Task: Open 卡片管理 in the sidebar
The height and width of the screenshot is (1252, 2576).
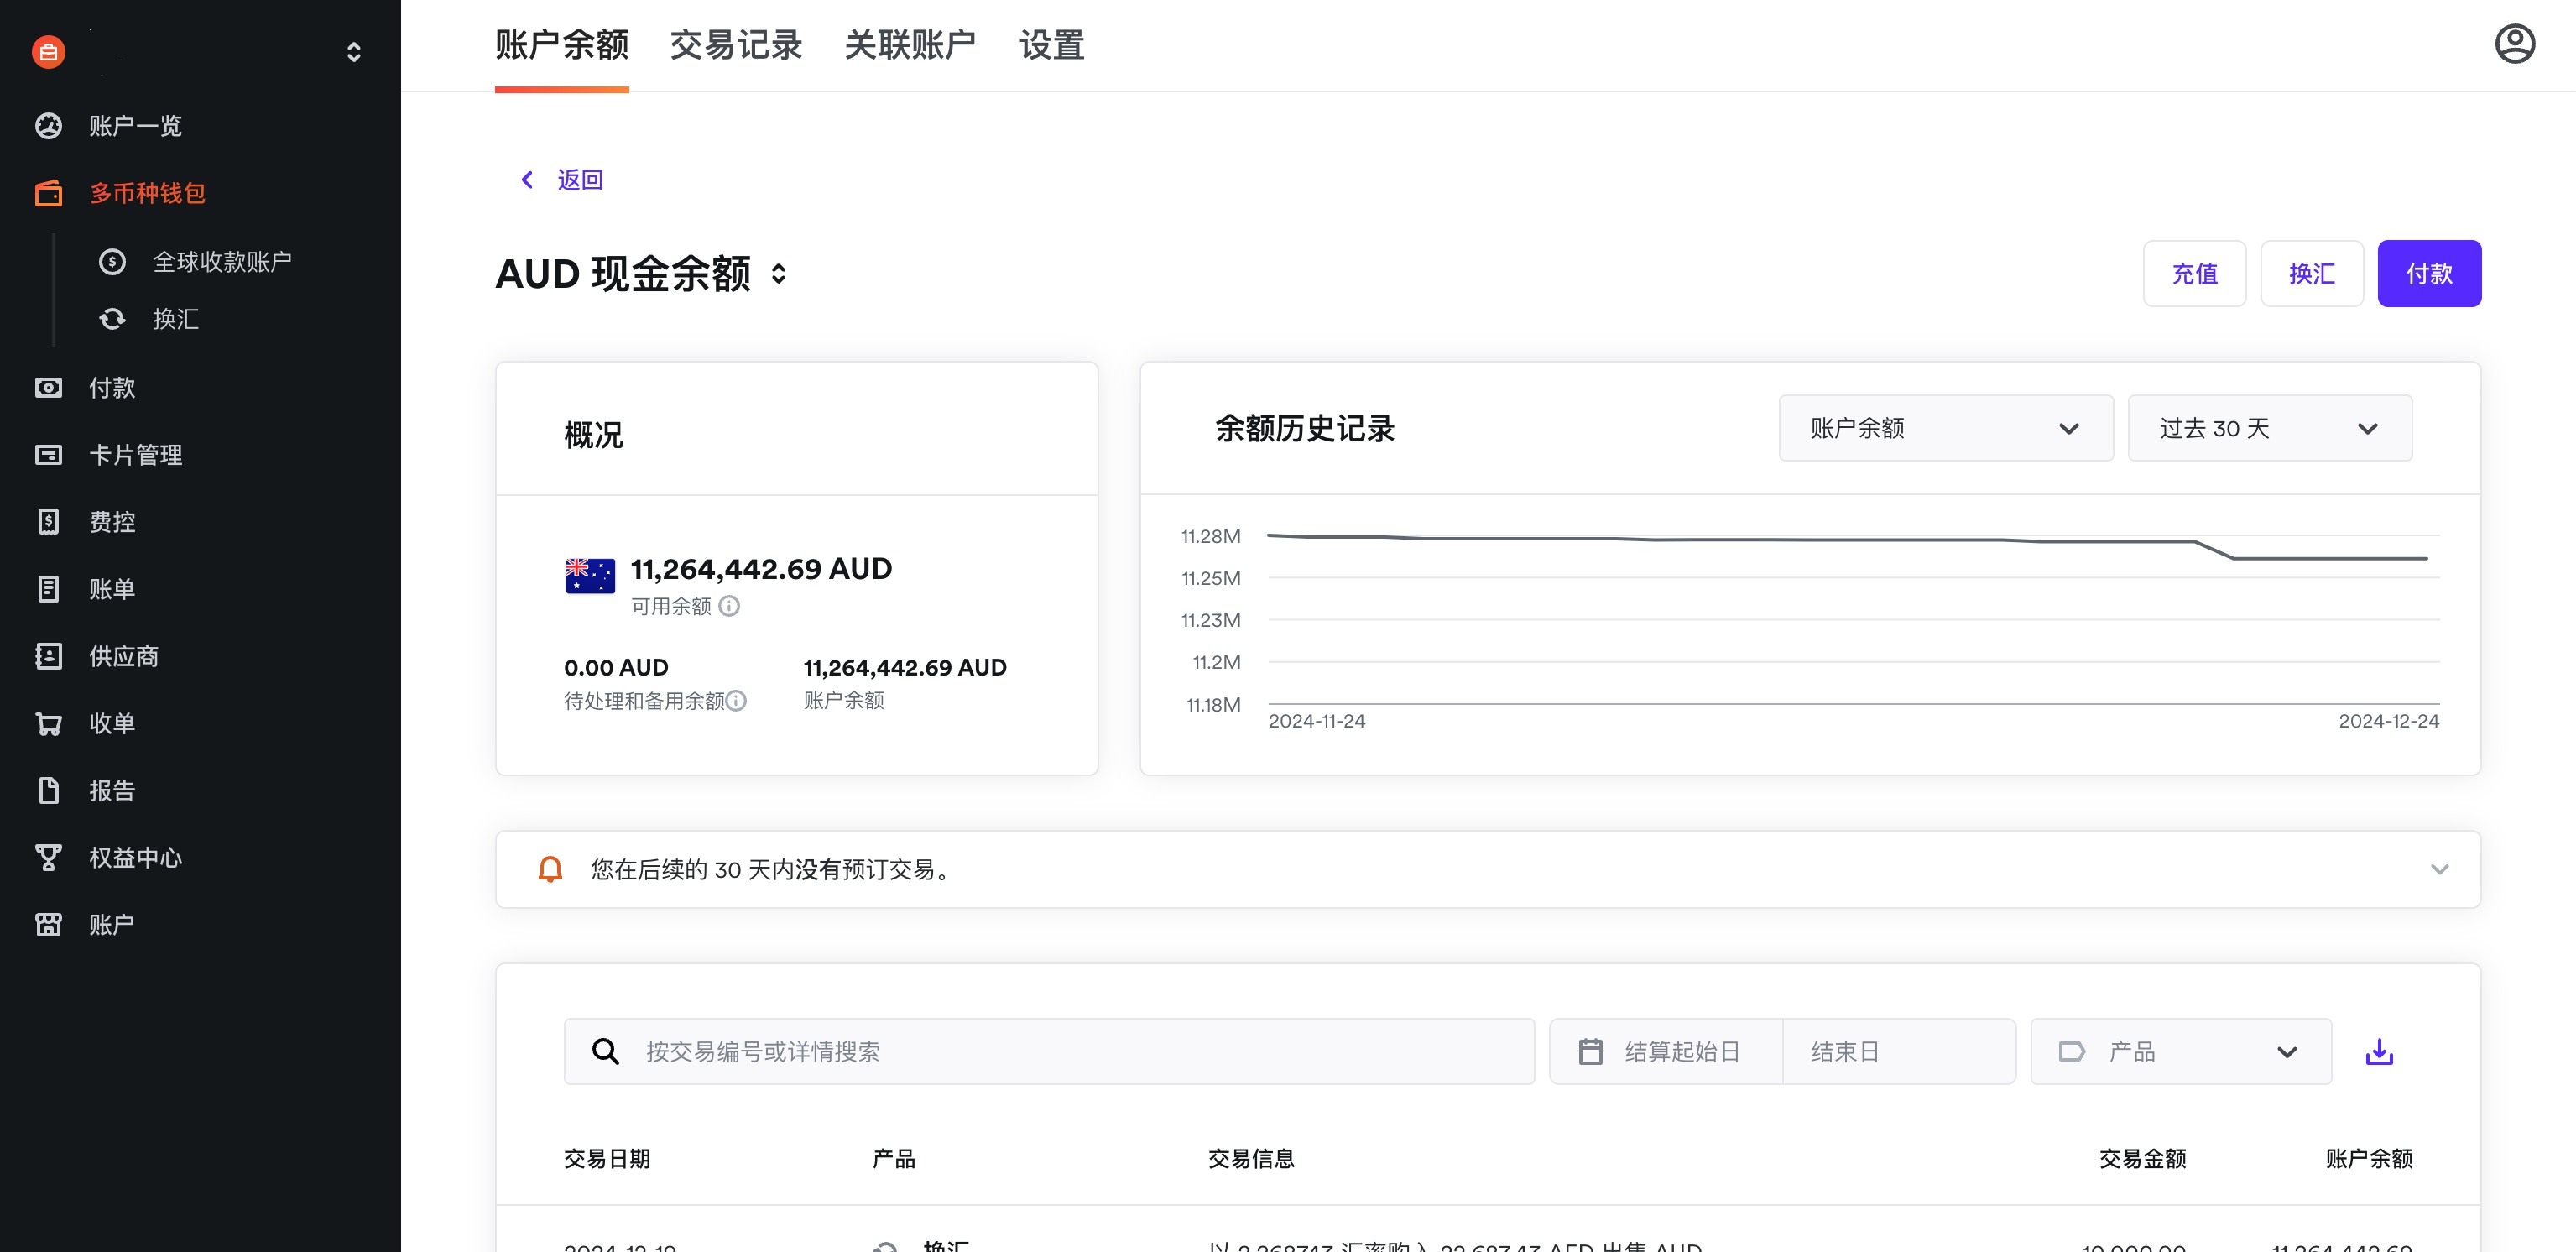Action: point(135,455)
